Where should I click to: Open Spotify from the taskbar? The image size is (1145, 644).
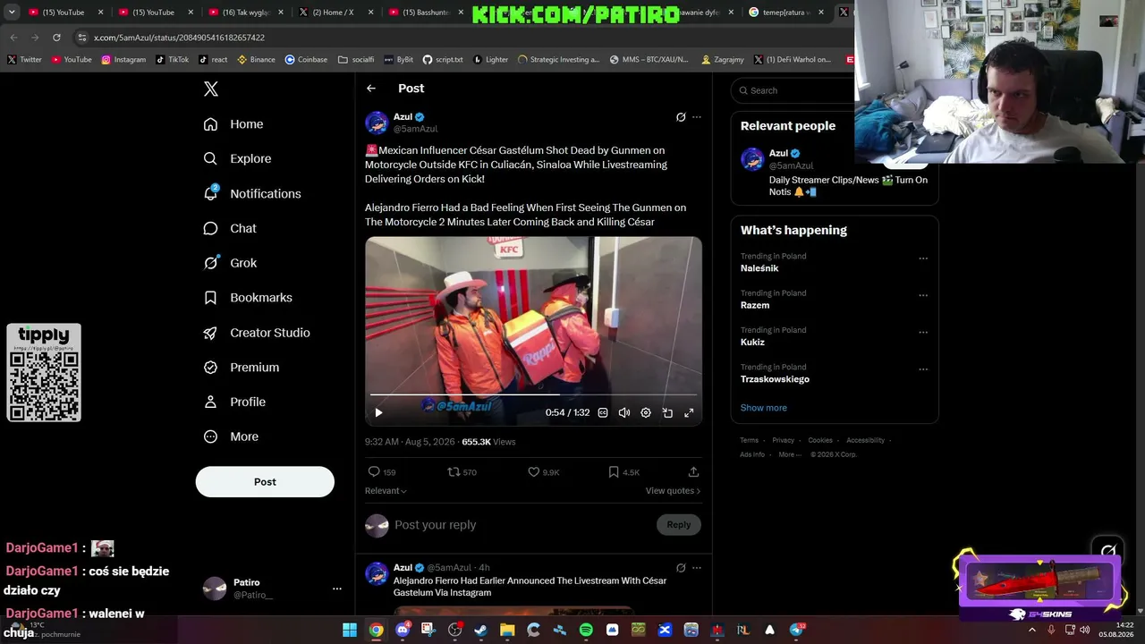pyautogui.click(x=586, y=630)
